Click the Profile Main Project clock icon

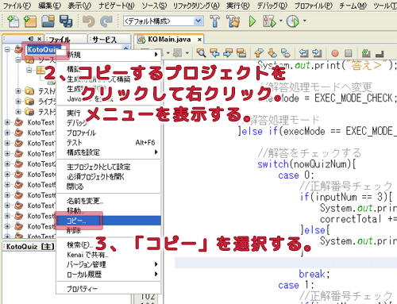tap(293, 21)
